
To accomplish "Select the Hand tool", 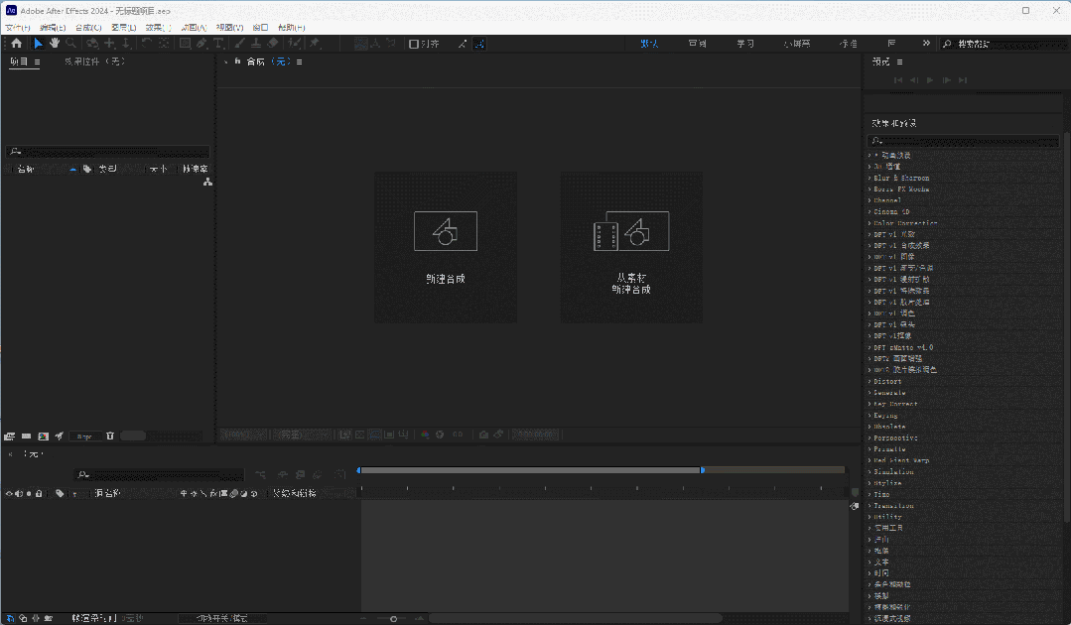I will [54, 43].
